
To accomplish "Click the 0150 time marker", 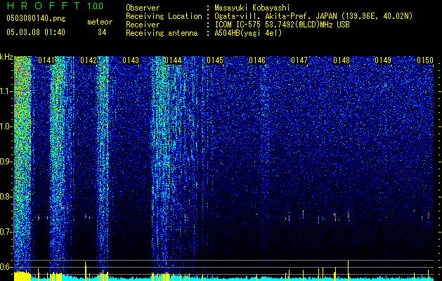I will pos(425,60).
